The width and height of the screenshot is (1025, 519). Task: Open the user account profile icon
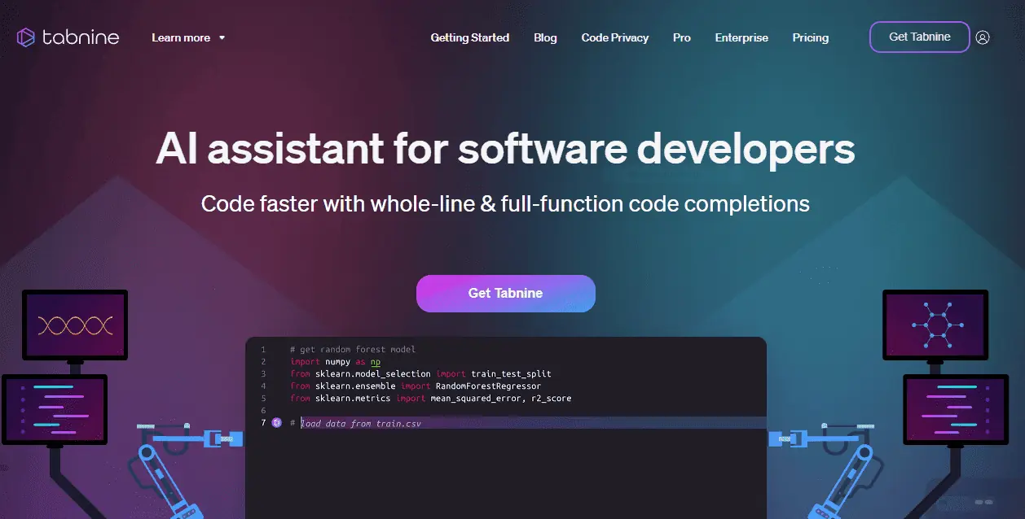point(983,37)
